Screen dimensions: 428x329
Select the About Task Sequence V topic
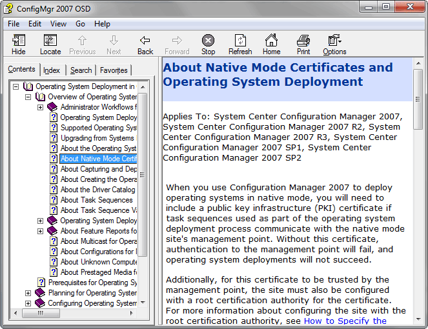(98, 210)
